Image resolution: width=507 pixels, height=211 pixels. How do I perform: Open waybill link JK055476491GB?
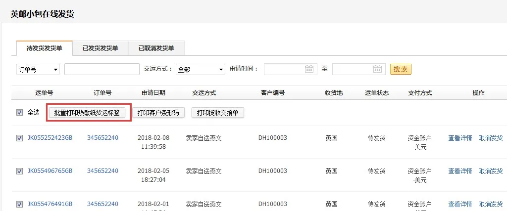coord(50,204)
